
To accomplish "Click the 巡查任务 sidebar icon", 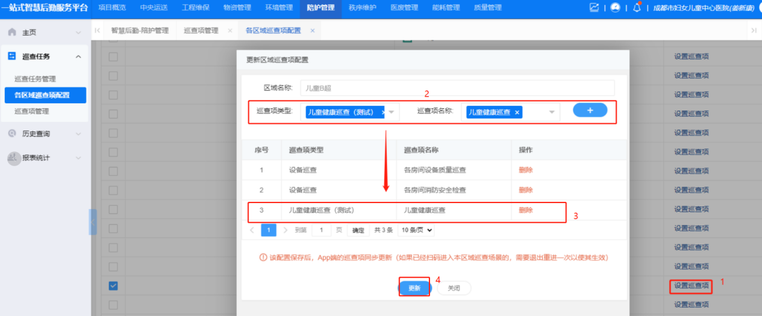I will tap(12, 56).
